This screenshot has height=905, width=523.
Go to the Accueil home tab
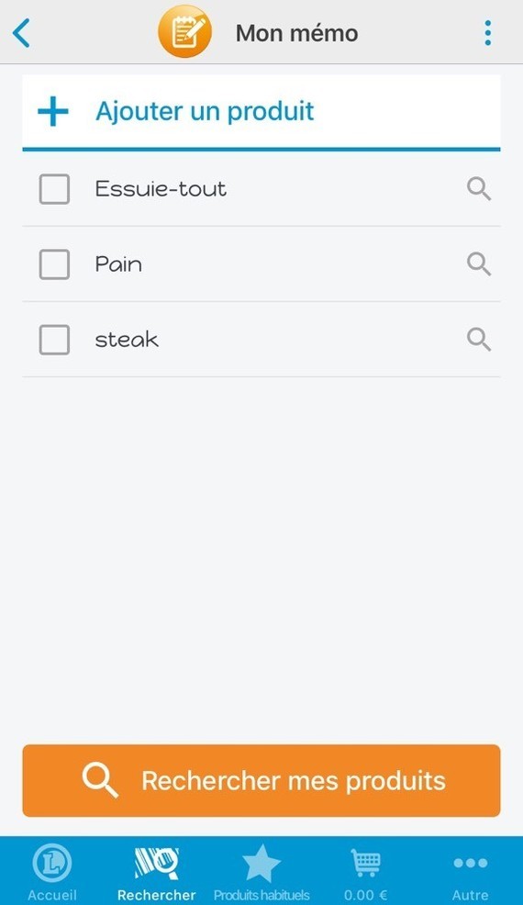coord(52,872)
